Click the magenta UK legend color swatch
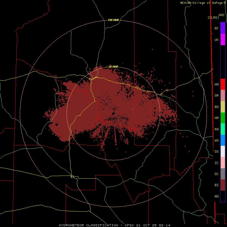The height and width of the screenshot is (227, 227). click(223, 40)
